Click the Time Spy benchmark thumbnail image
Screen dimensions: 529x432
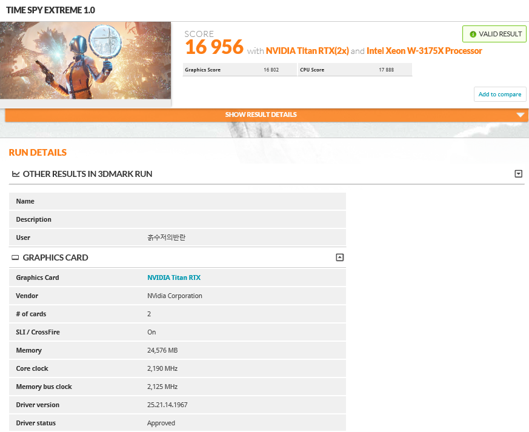point(85,61)
